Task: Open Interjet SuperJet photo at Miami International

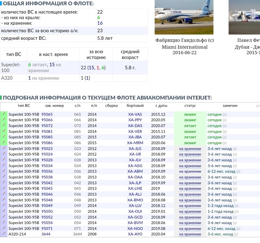Action: (x=184, y=17)
